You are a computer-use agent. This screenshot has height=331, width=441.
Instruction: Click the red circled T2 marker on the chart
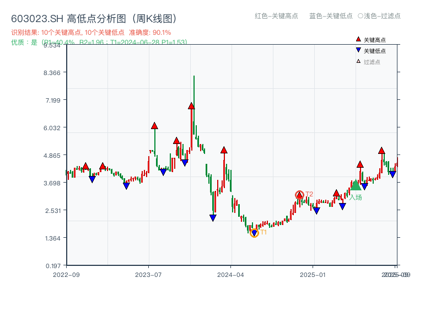pyautogui.click(x=299, y=194)
